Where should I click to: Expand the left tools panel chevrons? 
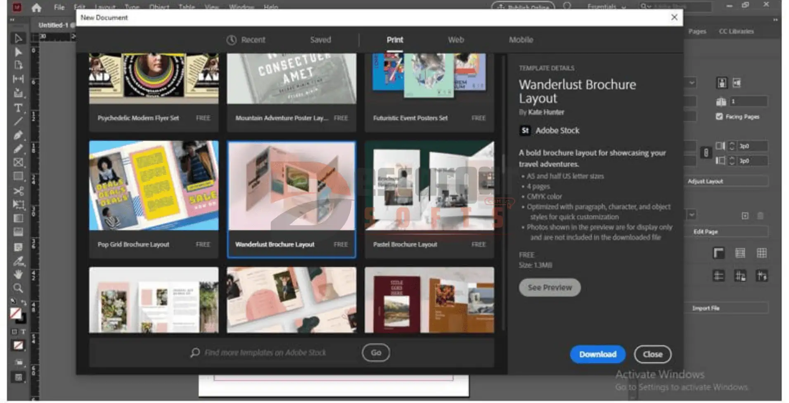click(12, 19)
